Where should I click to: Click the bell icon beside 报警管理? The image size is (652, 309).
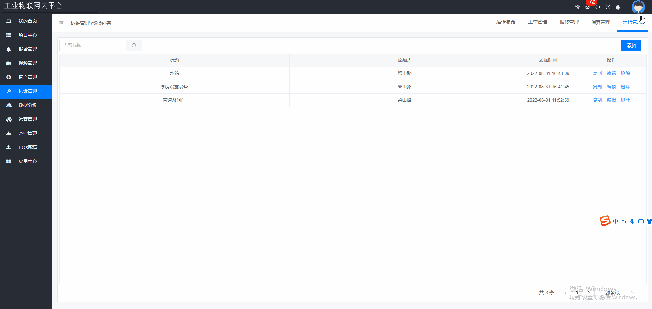point(9,49)
